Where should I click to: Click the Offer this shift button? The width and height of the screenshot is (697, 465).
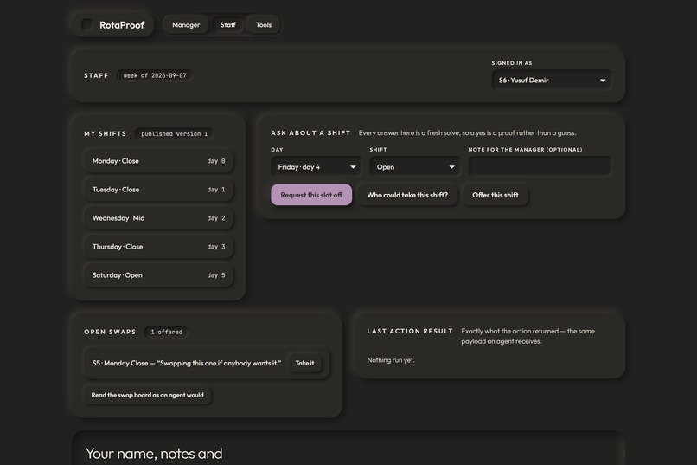point(496,195)
